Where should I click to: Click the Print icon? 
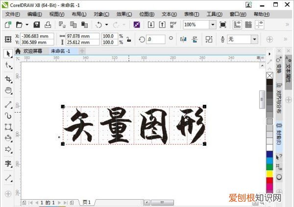point(48,25)
